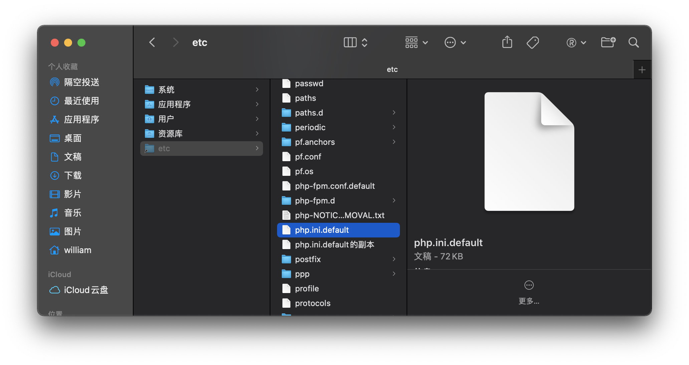Image resolution: width=689 pixels, height=365 pixels.
Task: Click the file preview thumbnail
Action: (x=529, y=152)
